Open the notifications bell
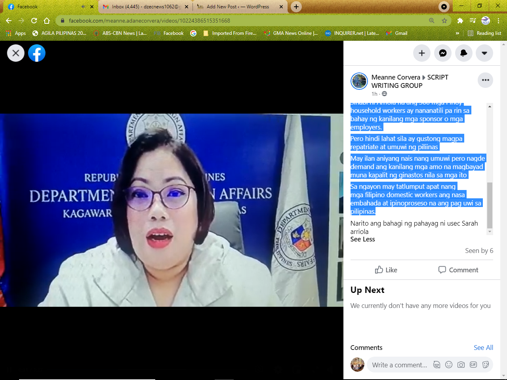507x380 pixels. point(463,53)
